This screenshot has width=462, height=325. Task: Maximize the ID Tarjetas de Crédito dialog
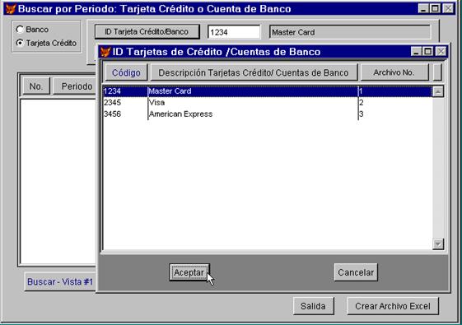[x=427, y=52]
